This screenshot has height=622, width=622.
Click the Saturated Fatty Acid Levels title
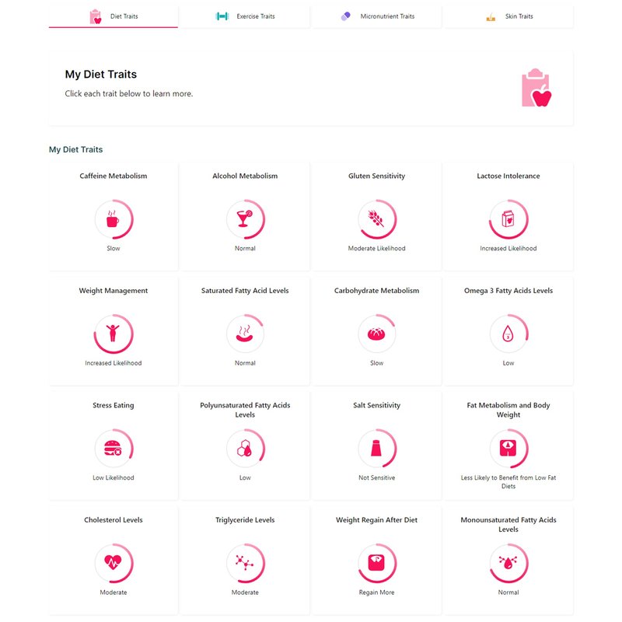pos(245,290)
